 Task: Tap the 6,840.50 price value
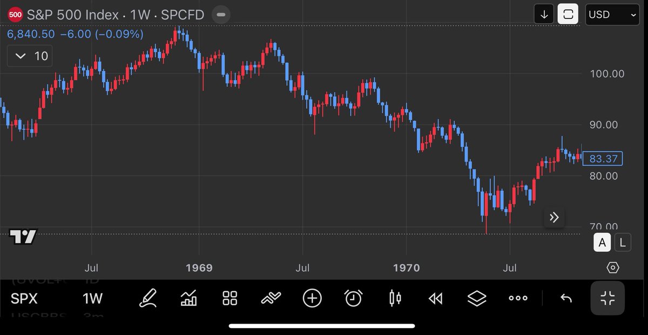[x=31, y=34]
